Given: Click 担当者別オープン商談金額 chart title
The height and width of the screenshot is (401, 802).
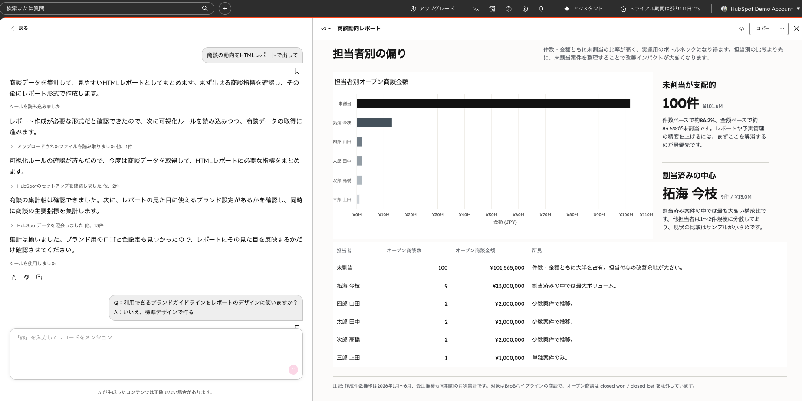Looking at the screenshot, I should 371,82.
